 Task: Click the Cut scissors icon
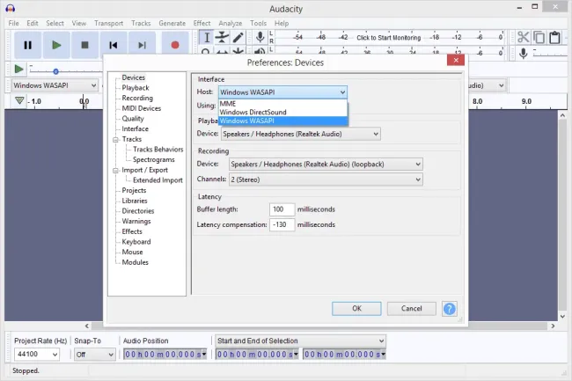pyautogui.click(x=523, y=37)
